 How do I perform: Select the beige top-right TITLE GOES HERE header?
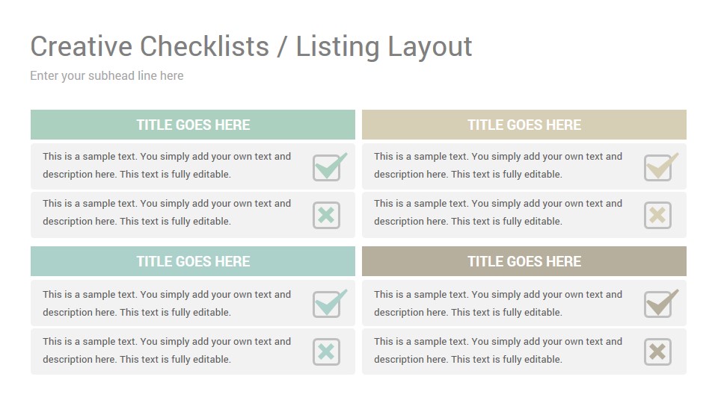[x=524, y=125]
